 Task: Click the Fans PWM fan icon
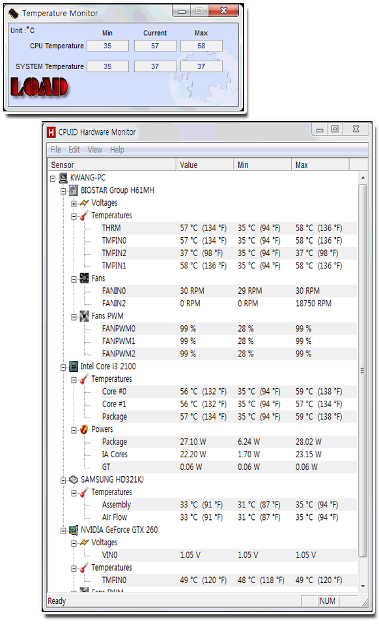[x=84, y=316]
